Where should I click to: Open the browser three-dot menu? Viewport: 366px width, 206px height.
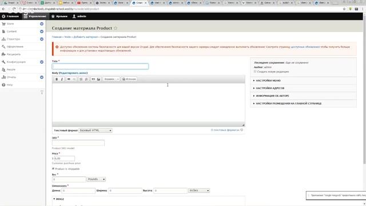click(363, 9)
